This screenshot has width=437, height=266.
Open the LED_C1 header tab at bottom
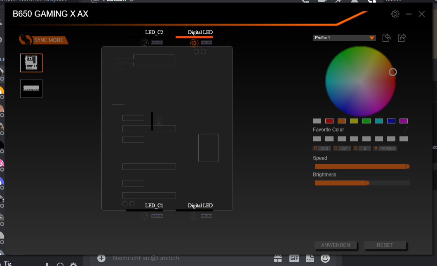pyautogui.click(x=154, y=205)
